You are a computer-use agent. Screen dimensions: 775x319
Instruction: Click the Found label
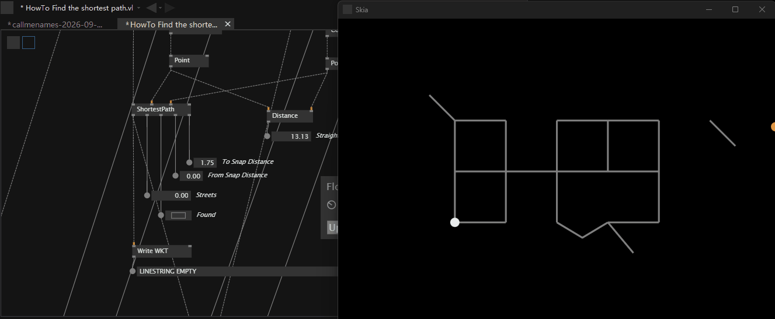click(x=206, y=215)
